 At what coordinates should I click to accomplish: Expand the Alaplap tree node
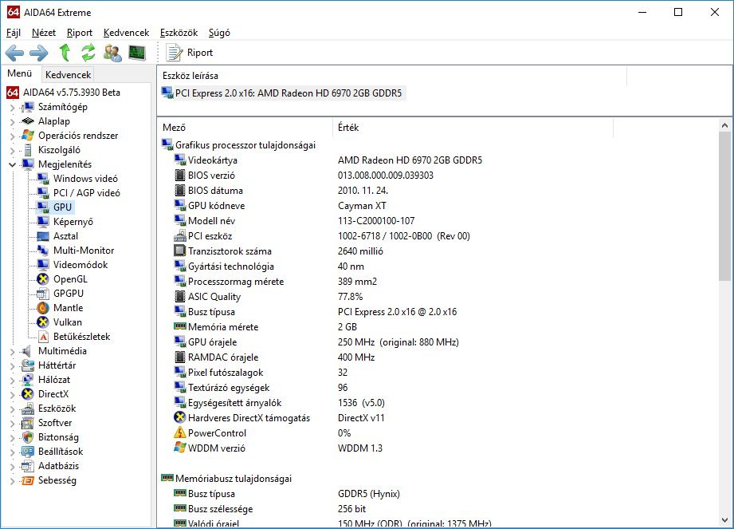point(12,122)
